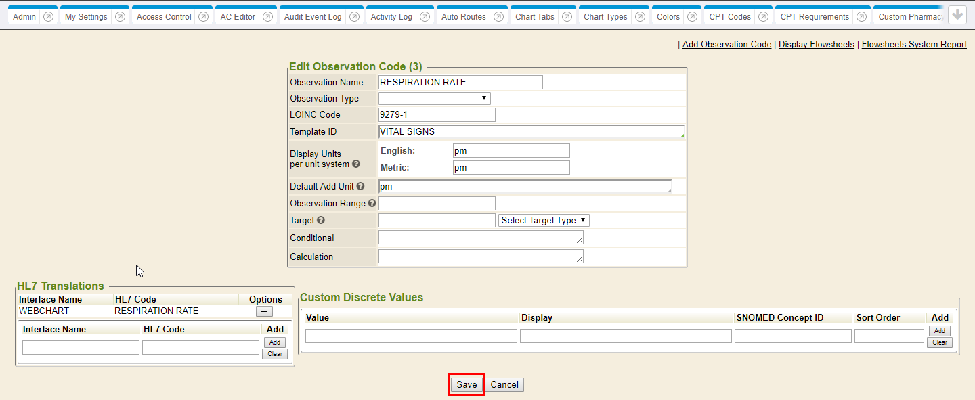Click into the LOINC Code field
Image resolution: width=975 pixels, height=400 pixels.
coord(437,115)
